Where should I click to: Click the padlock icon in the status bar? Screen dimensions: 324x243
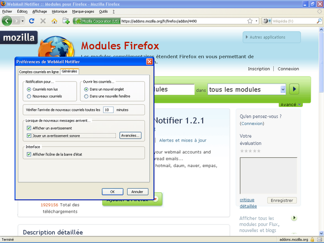tap(312, 240)
